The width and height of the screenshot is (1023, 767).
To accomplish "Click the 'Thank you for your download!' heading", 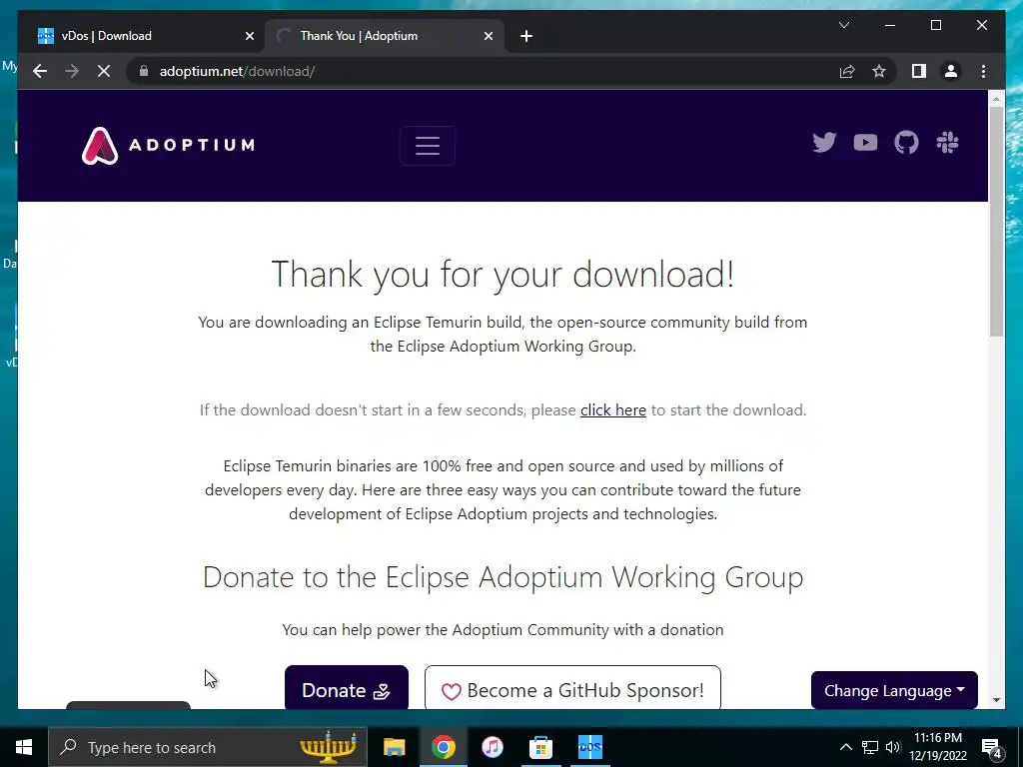I will 504,274.
